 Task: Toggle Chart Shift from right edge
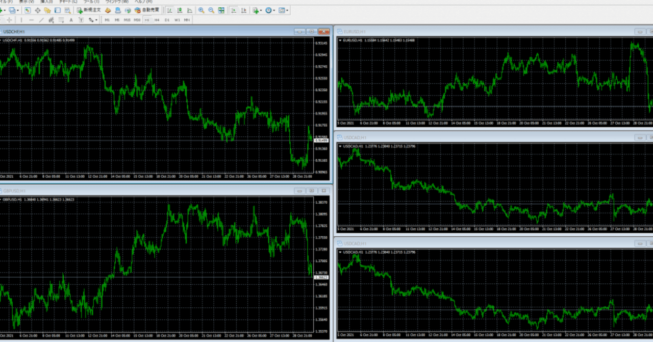(x=243, y=10)
